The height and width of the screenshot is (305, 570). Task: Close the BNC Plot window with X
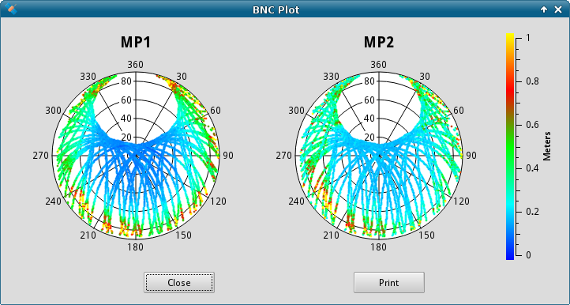[x=558, y=9]
